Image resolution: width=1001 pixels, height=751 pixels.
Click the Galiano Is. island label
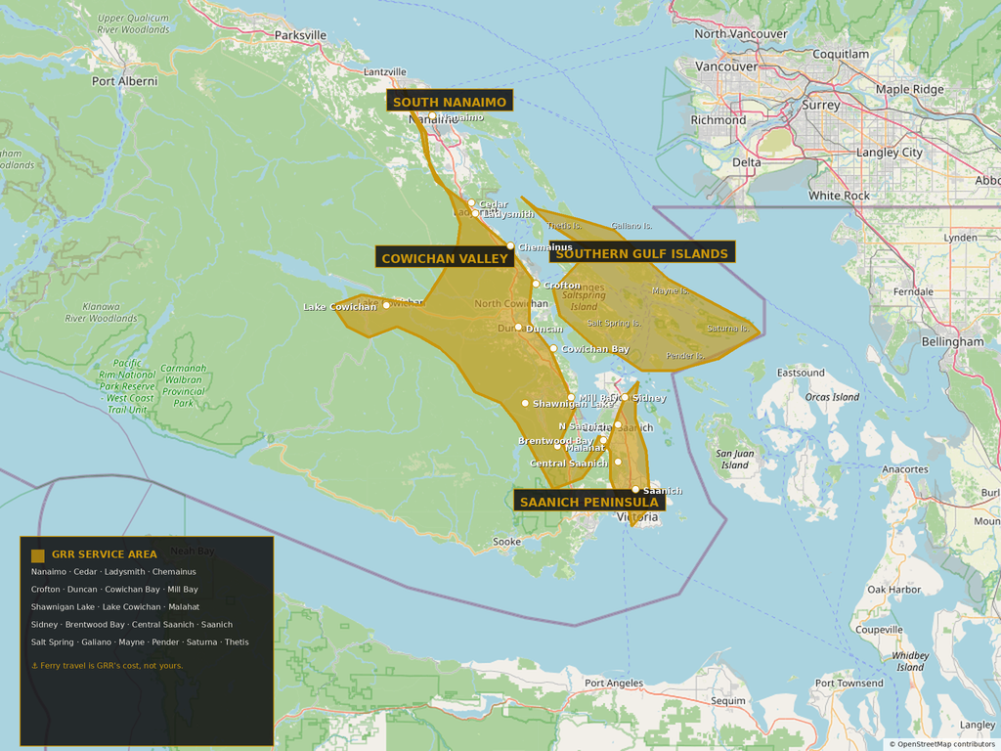click(x=631, y=226)
